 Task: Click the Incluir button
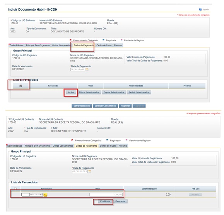(x=71, y=92)
